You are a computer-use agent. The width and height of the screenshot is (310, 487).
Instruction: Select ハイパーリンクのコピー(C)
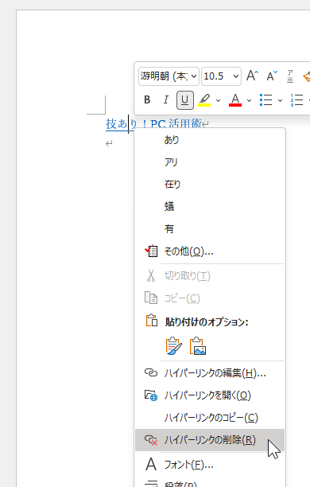coord(210,418)
